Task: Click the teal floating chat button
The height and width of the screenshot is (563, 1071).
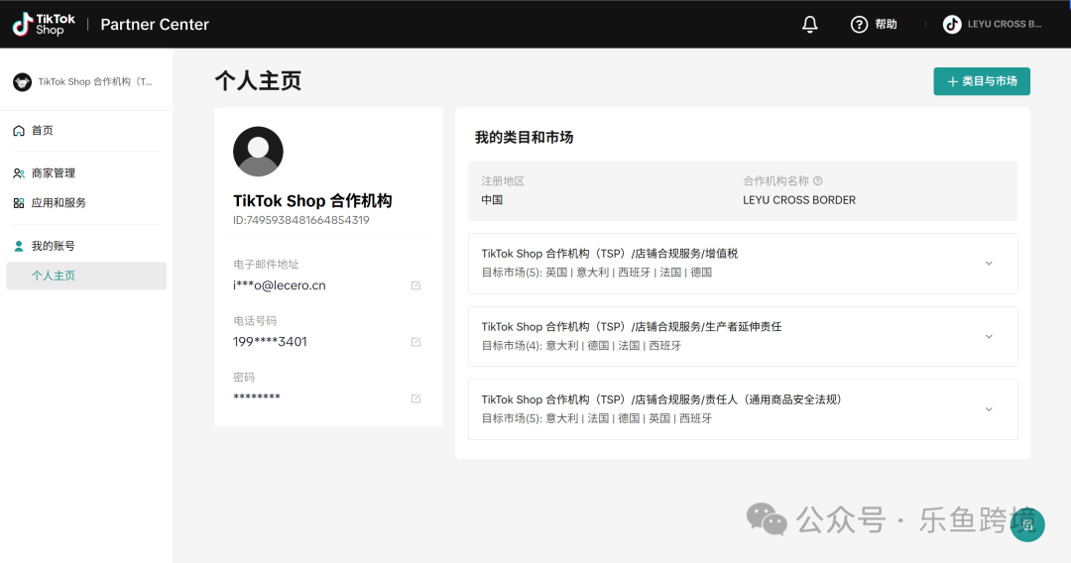Action: pyautogui.click(x=1027, y=524)
